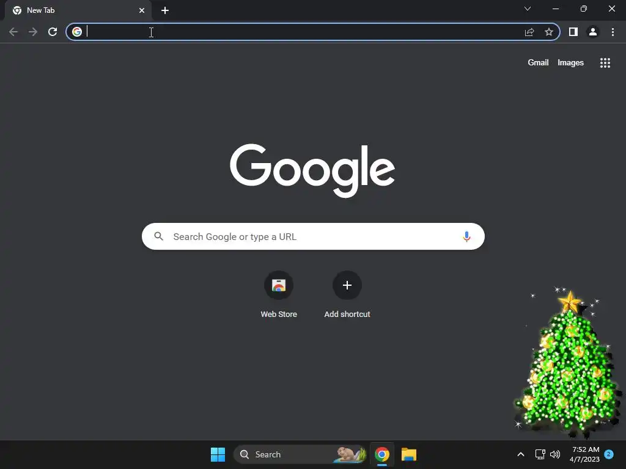Open the Gmail link
Image resolution: width=626 pixels, height=469 pixels.
[x=538, y=63]
